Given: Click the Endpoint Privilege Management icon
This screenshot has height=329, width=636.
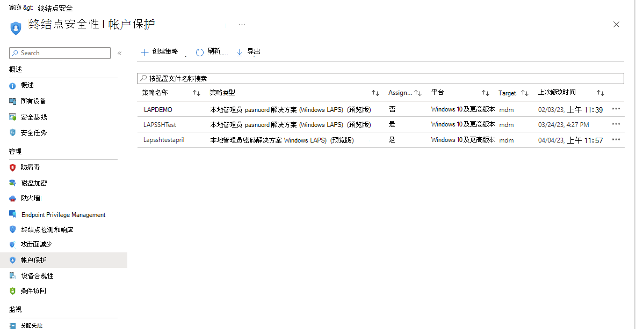Looking at the screenshot, I should [x=12, y=214].
